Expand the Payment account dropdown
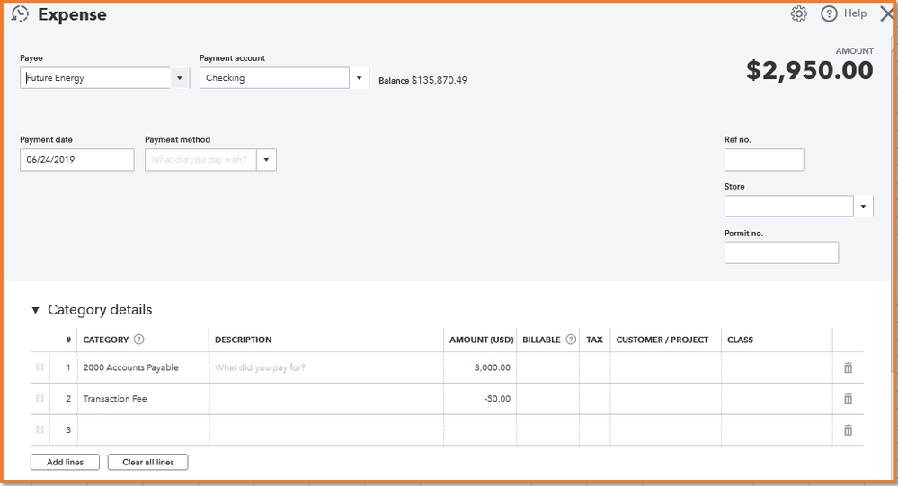This screenshot has width=898, height=486. pos(360,78)
